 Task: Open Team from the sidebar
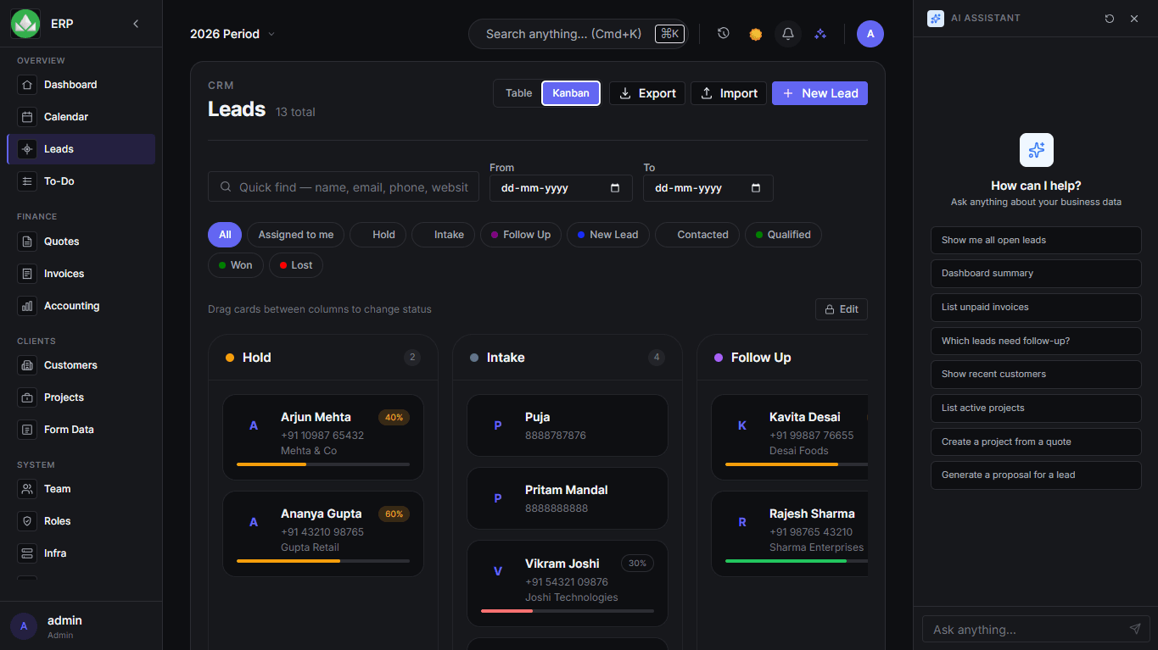[81, 489]
